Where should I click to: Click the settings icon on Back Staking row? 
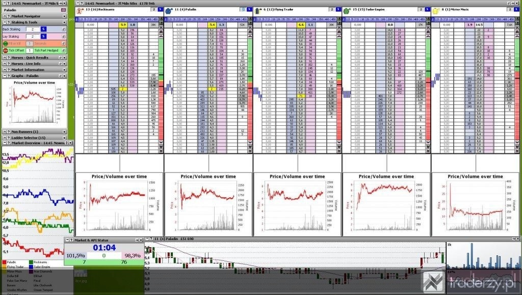click(x=64, y=29)
